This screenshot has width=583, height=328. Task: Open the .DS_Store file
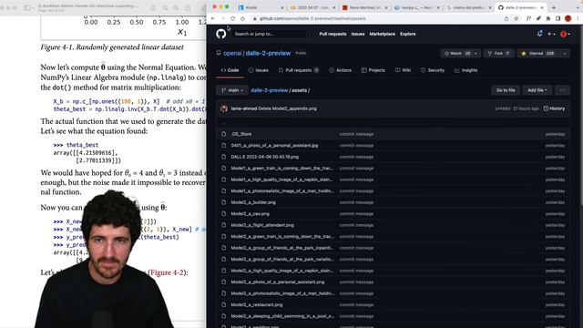click(241, 134)
